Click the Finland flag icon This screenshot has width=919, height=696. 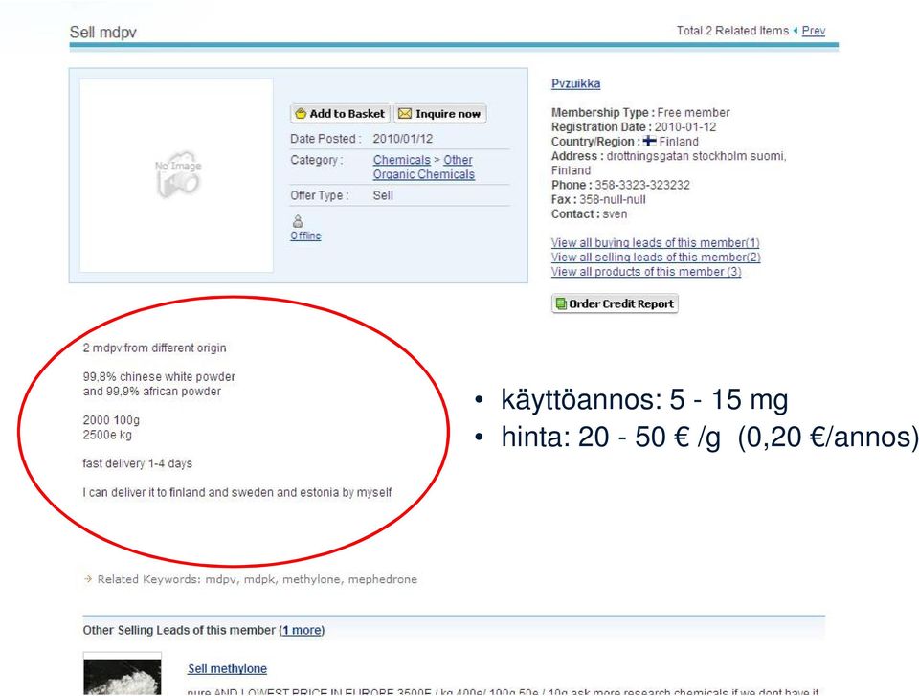649,141
